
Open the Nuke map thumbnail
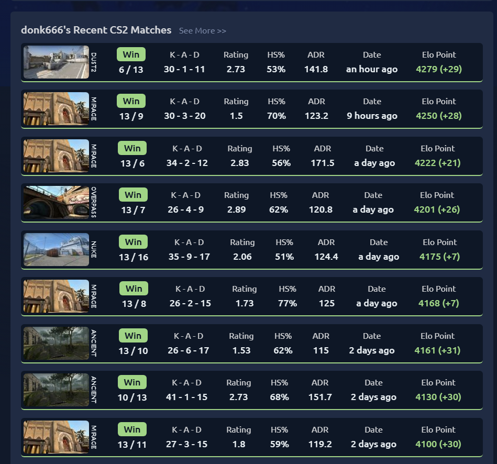click(56, 249)
